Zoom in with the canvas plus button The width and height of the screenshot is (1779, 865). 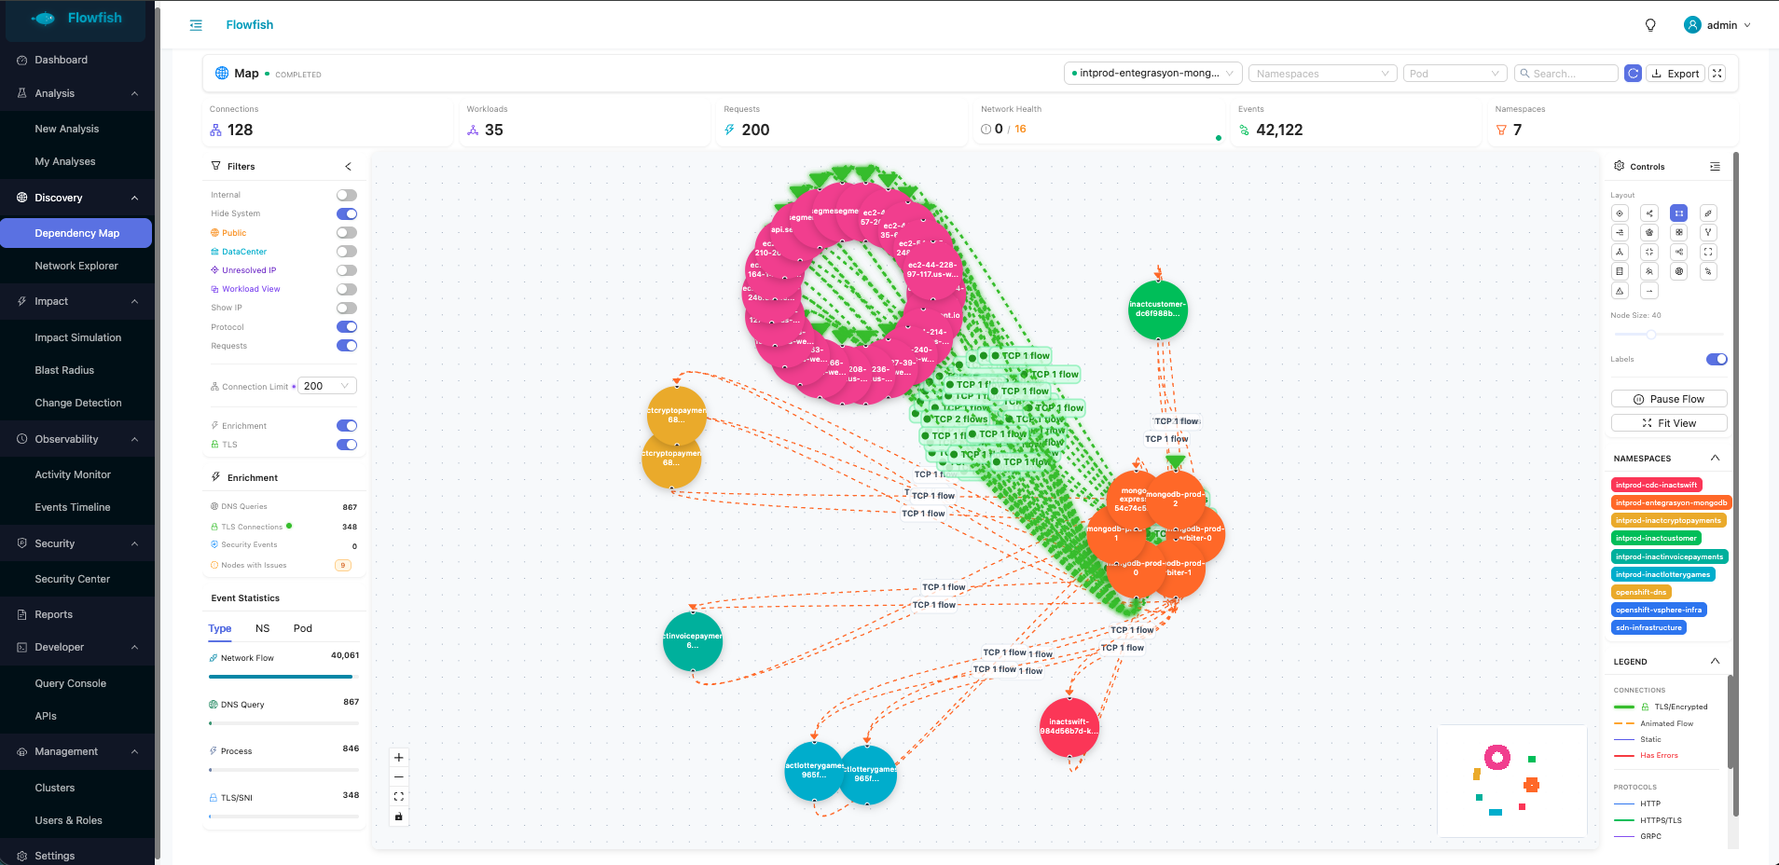[399, 758]
